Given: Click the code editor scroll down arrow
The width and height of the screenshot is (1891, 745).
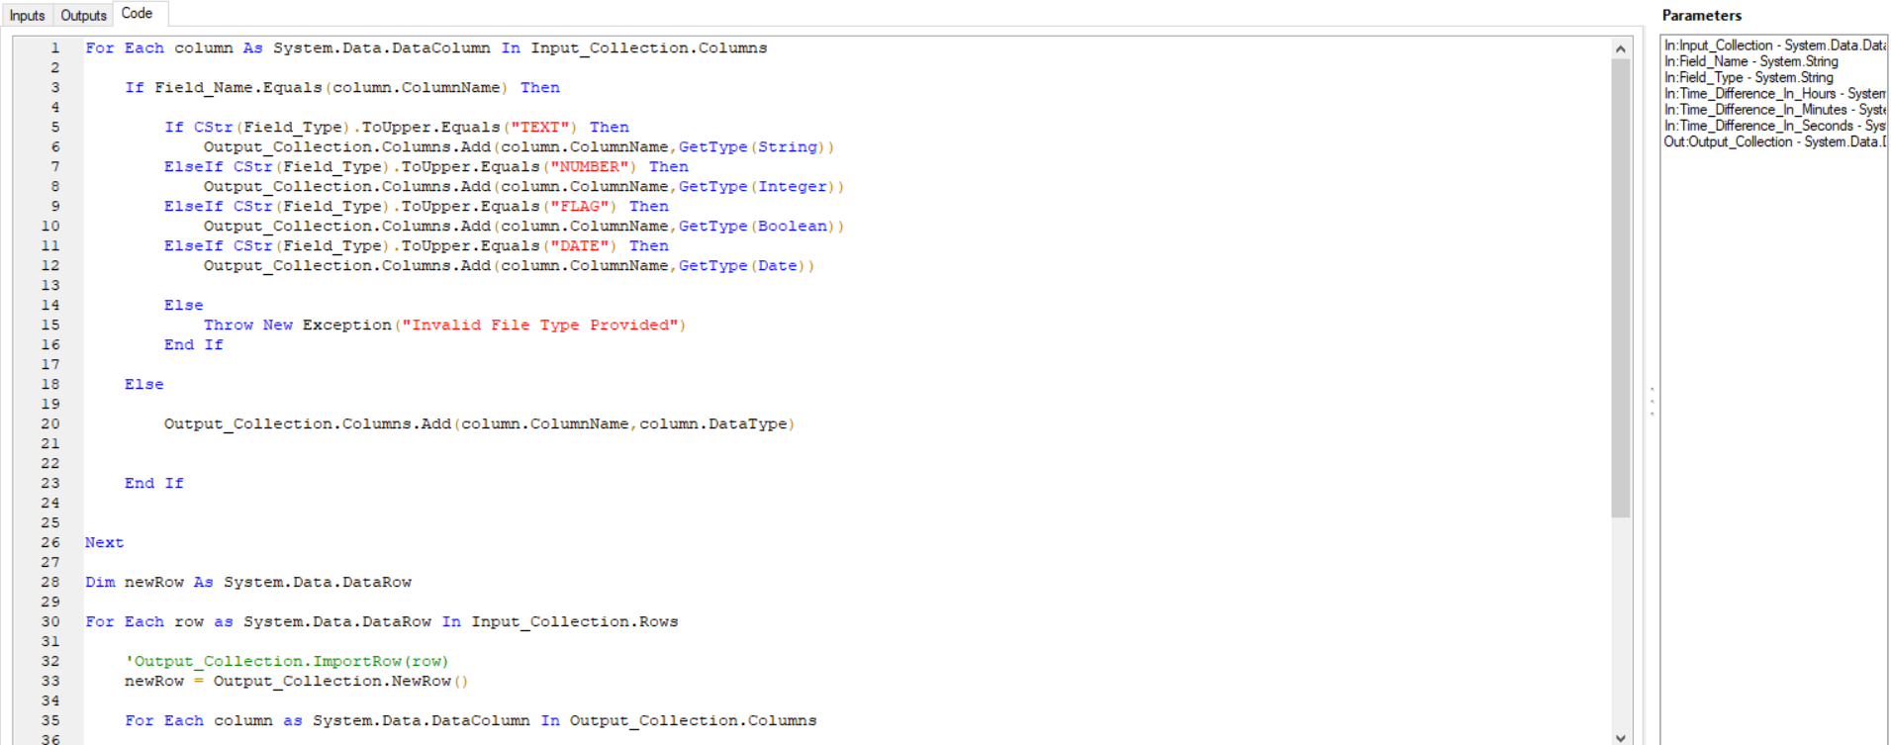Looking at the screenshot, I should click(1620, 737).
